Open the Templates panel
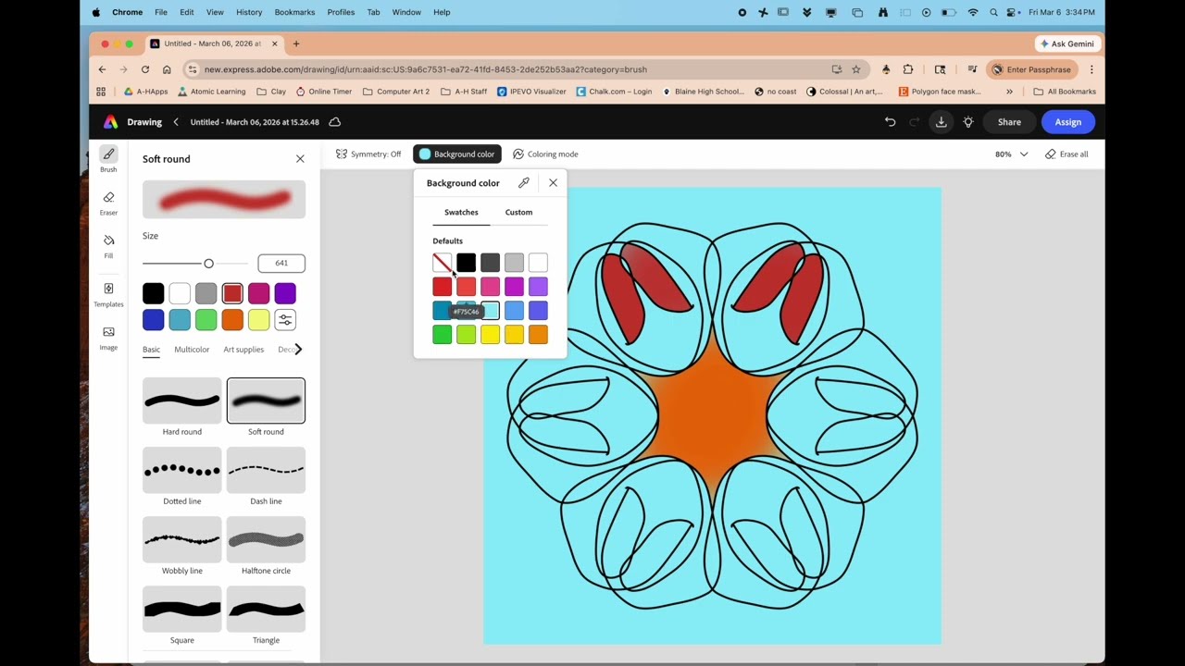 pos(108,295)
